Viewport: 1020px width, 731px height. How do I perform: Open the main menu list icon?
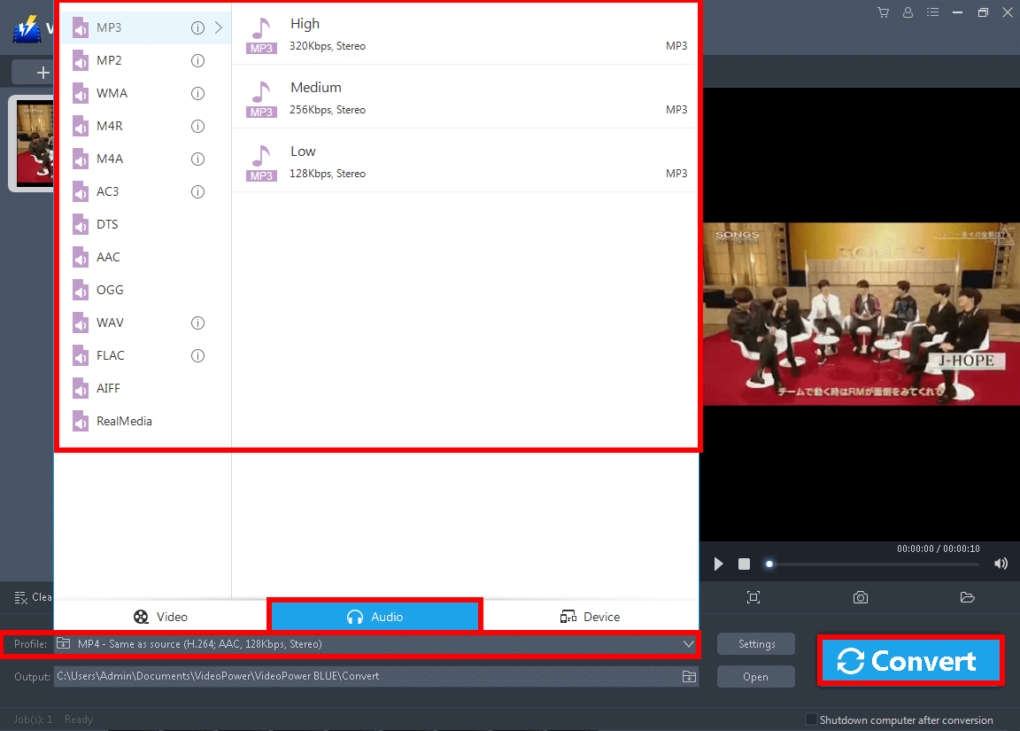(931, 12)
